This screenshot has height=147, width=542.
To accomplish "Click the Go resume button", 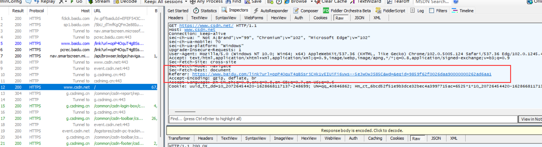I will 76,1.
